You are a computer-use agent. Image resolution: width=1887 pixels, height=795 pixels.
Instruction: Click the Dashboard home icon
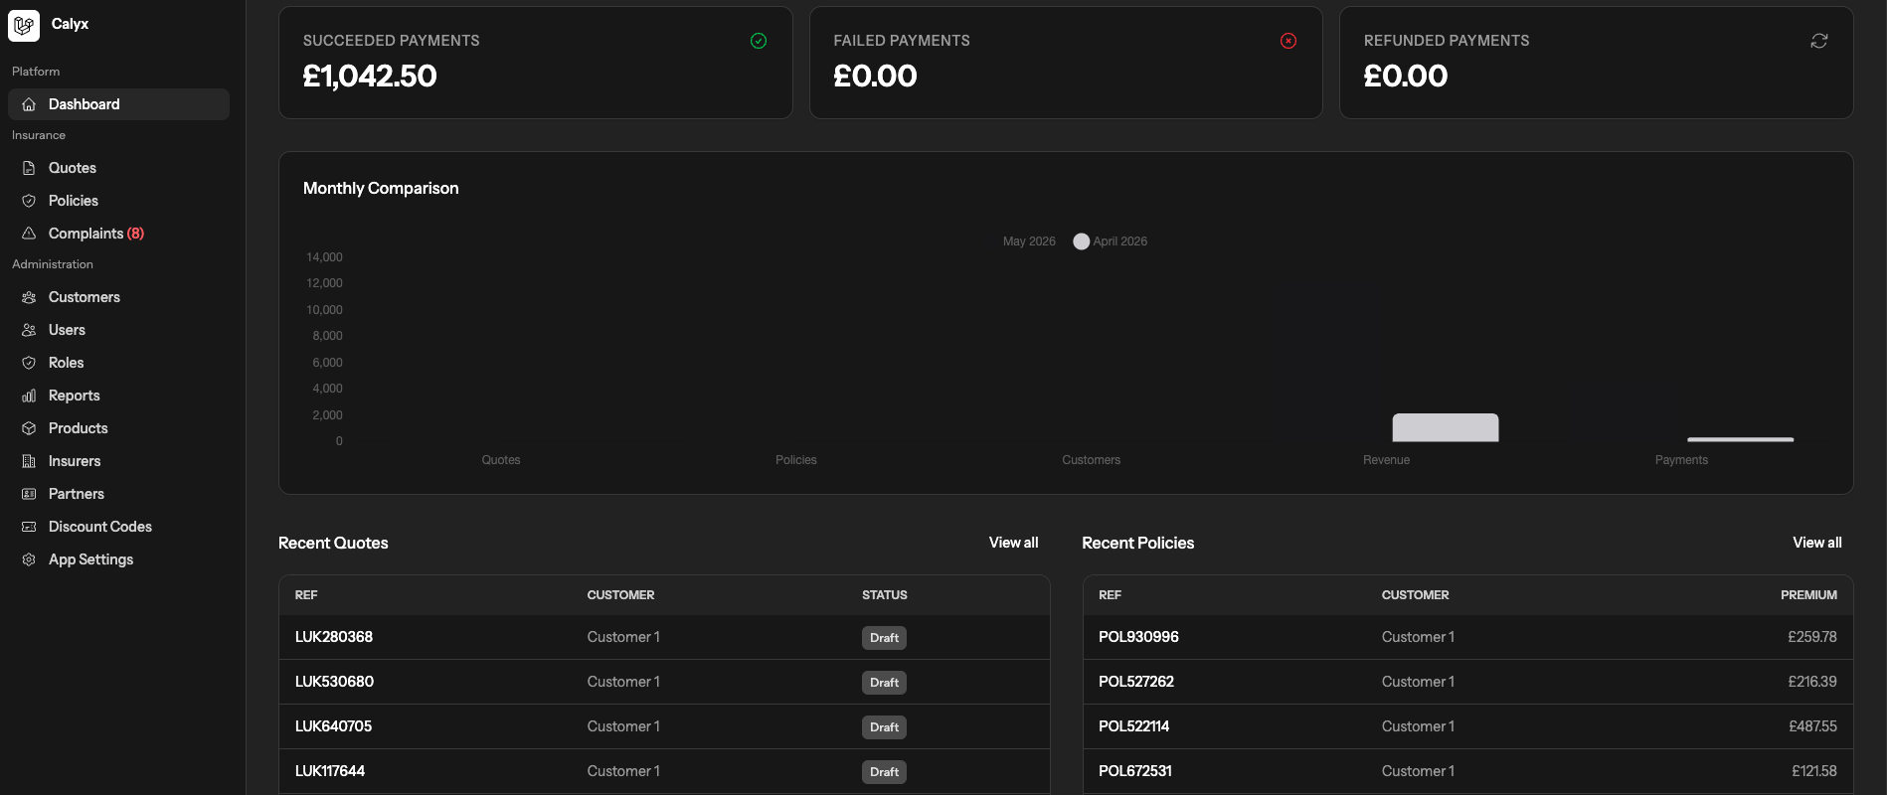click(29, 104)
